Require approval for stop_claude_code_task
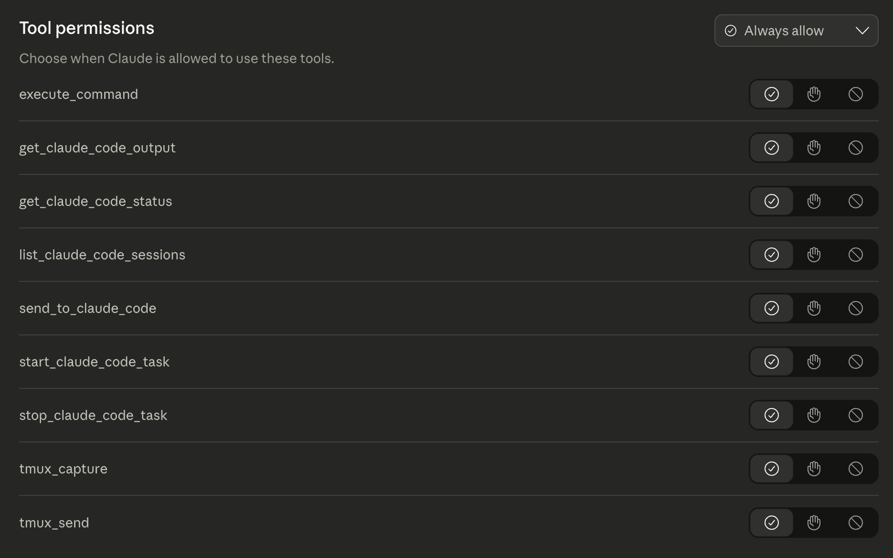Screen dimensions: 893x558 point(814,415)
